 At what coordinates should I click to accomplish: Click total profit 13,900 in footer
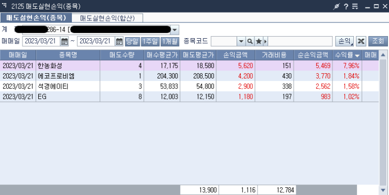pos(208,190)
